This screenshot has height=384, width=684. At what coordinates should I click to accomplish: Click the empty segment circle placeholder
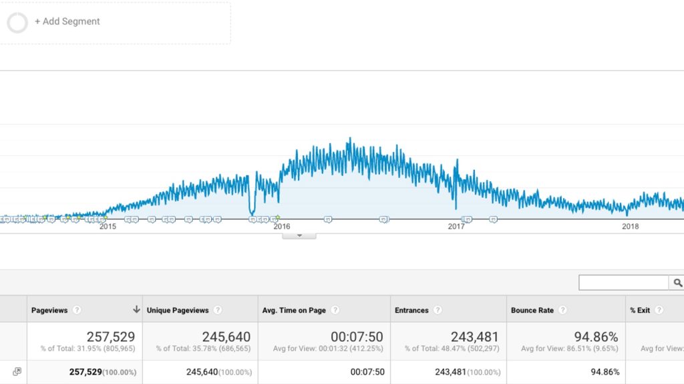click(17, 23)
